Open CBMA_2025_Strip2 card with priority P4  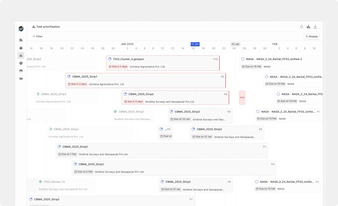pyautogui.click(x=174, y=168)
